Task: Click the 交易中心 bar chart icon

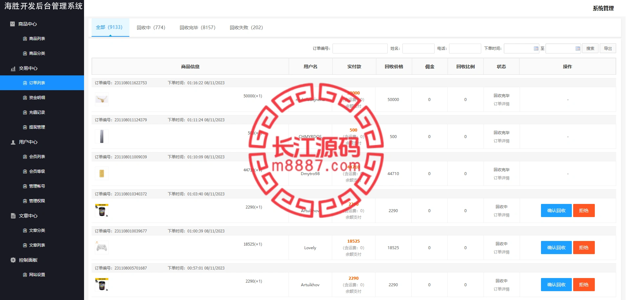Action: click(13, 69)
